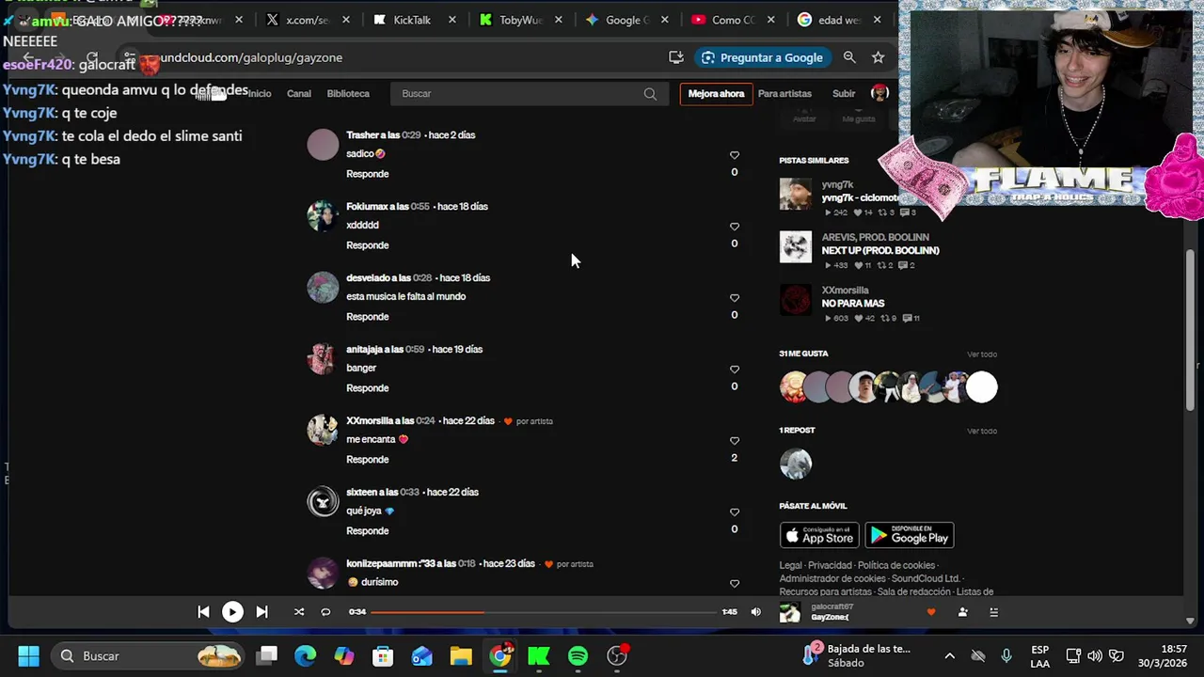This screenshot has height=677, width=1204.
Task: Open similar track NO PARA MAS
Action: point(853,304)
